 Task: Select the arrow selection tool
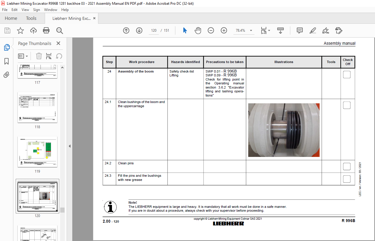(185, 30)
